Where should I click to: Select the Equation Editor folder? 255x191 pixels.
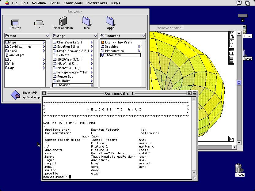66,47
